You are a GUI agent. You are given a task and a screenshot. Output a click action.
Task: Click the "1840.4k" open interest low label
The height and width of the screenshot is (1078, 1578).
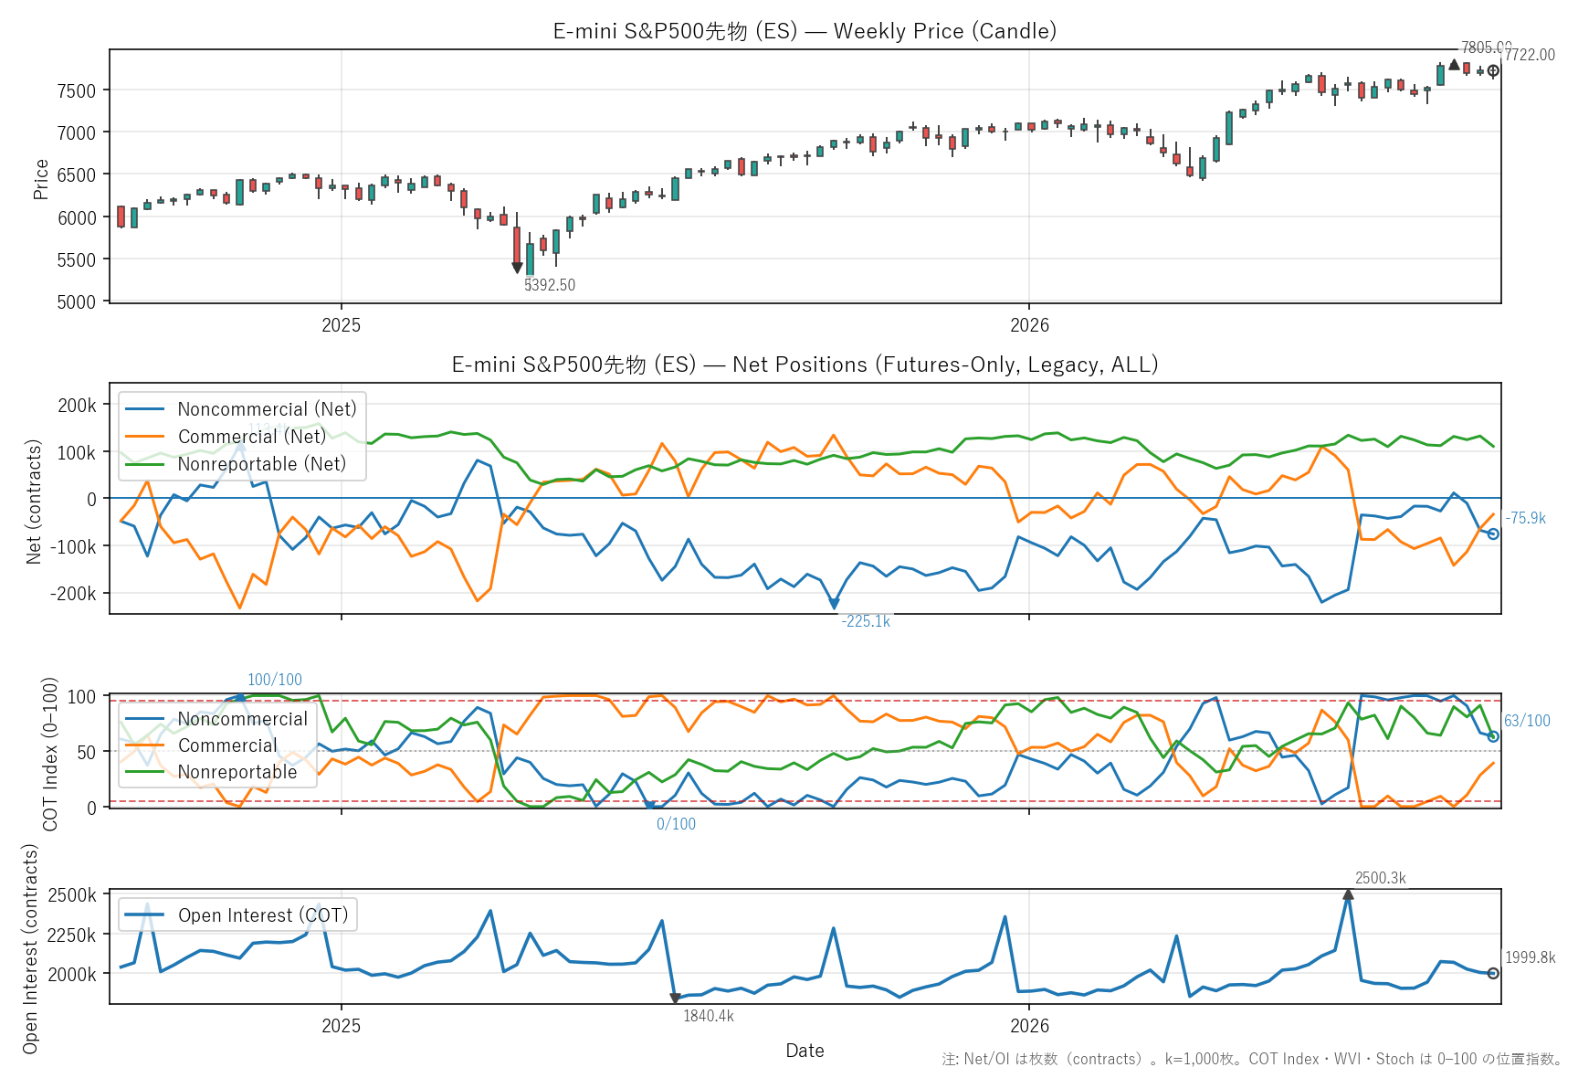click(x=709, y=1016)
